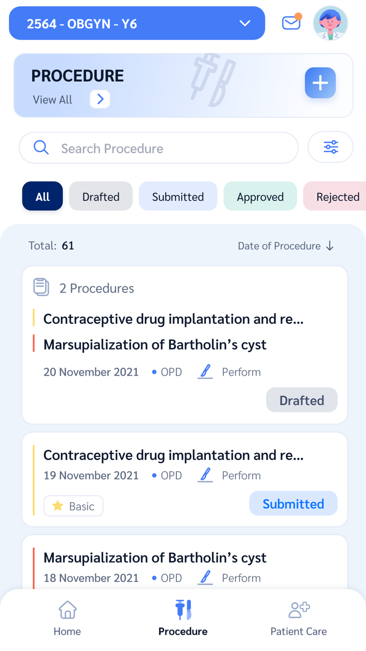The width and height of the screenshot is (366, 651).
Task: Expand View All with the chevron arrow
Action: (x=99, y=99)
